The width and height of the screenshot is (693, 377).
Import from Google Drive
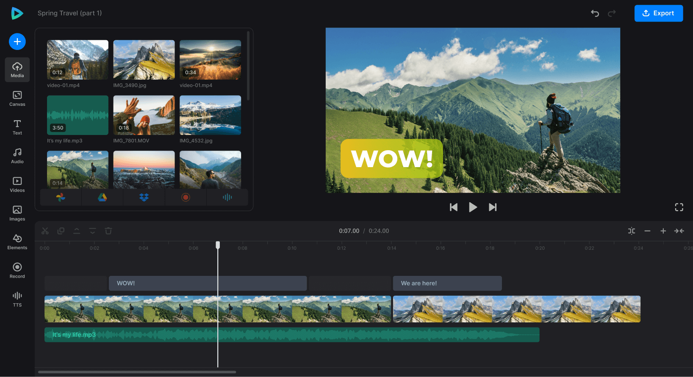point(103,197)
